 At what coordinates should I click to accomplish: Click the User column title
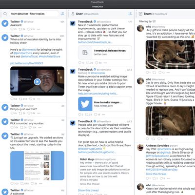point(79,14)
